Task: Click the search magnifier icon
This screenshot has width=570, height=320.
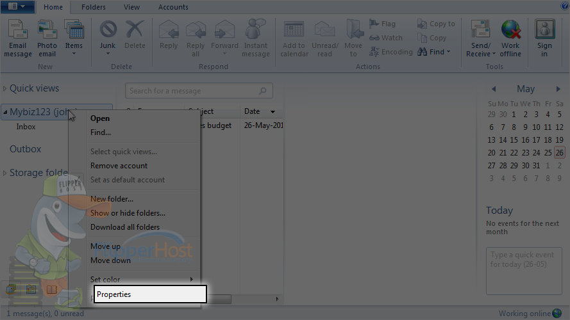Action: click(263, 91)
